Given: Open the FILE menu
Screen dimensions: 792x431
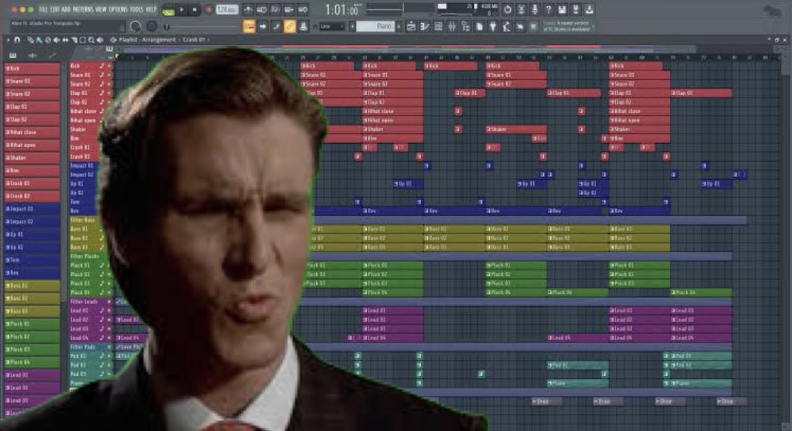Looking at the screenshot, I should [43, 10].
